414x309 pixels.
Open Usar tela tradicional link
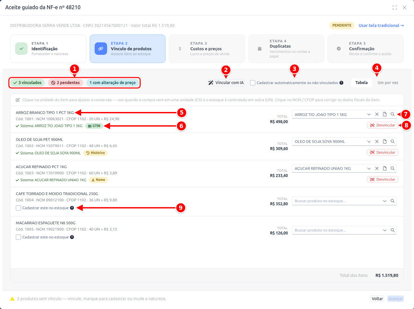381,25
